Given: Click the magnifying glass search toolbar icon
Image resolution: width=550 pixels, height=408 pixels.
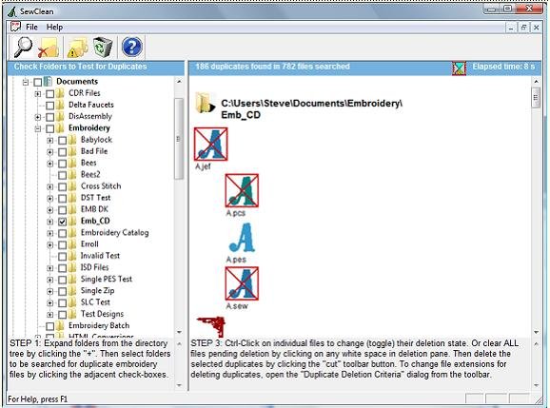Looking at the screenshot, I should [23, 47].
